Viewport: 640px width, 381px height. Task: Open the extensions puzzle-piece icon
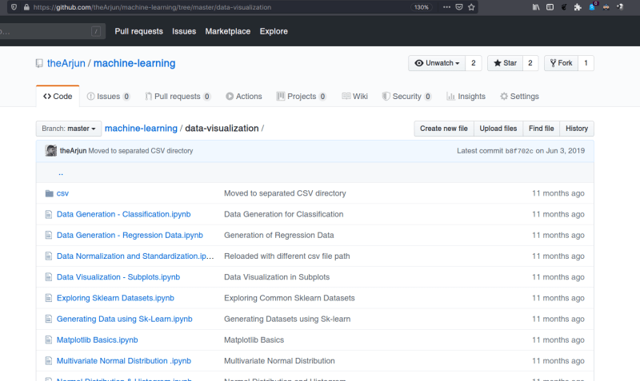578,7
